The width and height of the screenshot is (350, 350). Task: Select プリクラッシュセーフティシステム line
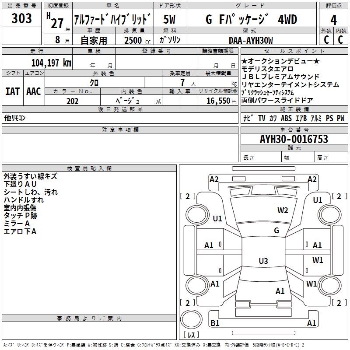[268, 92]
